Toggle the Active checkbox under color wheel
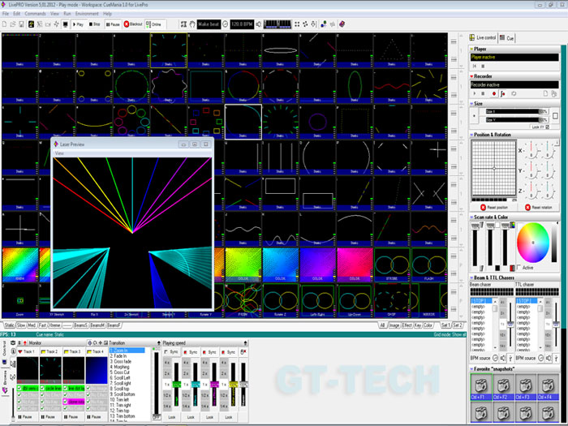This screenshot has height=426, width=568. pos(519,267)
